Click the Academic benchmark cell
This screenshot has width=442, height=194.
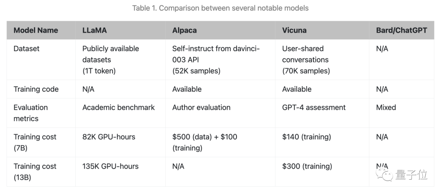click(x=119, y=107)
